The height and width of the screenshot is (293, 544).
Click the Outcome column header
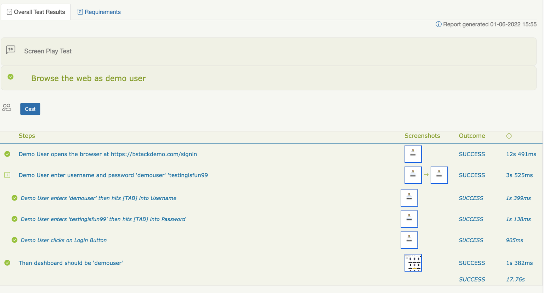tap(472, 136)
